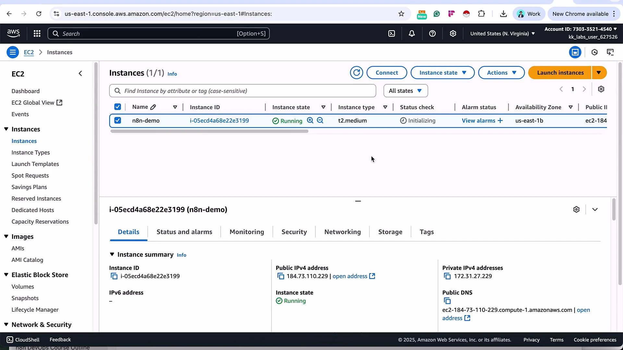The width and height of the screenshot is (623, 350).
Task: Switch to the Monitoring tab
Action: (x=247, y=232)
